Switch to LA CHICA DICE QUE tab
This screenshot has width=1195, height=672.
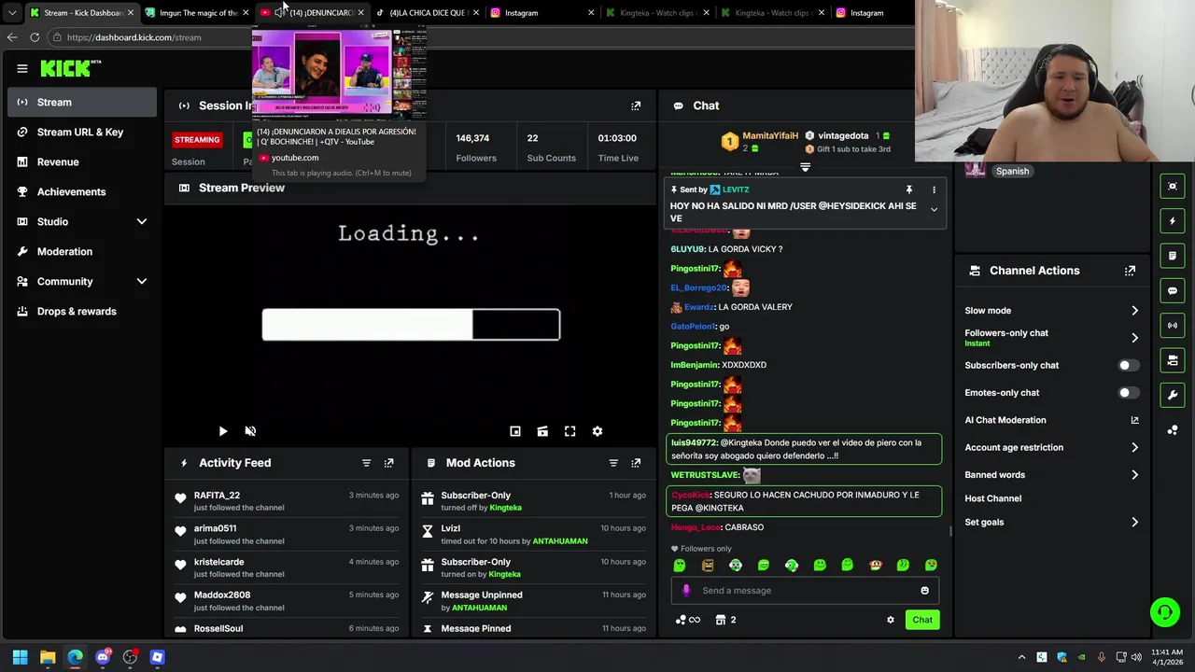tap(426, 13)
